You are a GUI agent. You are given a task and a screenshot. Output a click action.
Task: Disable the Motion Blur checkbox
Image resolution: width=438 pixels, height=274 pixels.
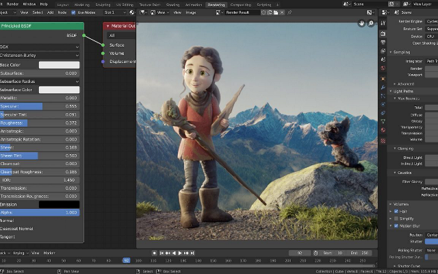click(396, 226)
